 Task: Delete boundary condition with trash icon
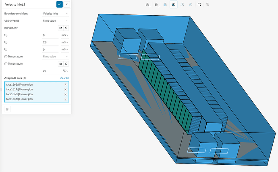pos(7,109)
